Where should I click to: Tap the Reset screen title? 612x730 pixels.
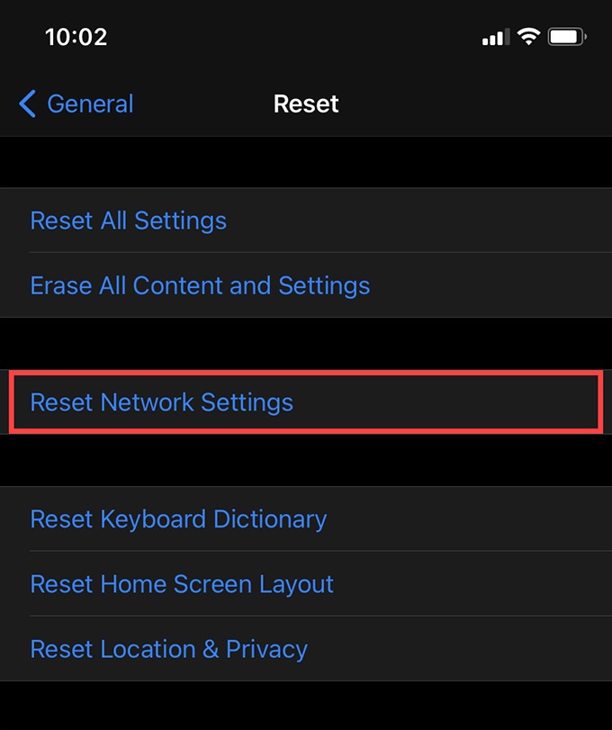tap(306, 104)
